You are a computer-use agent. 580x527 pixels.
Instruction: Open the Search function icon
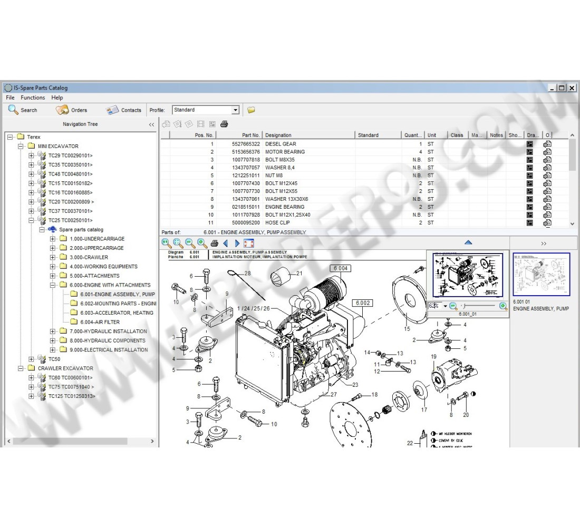click(x=13, y=110)
